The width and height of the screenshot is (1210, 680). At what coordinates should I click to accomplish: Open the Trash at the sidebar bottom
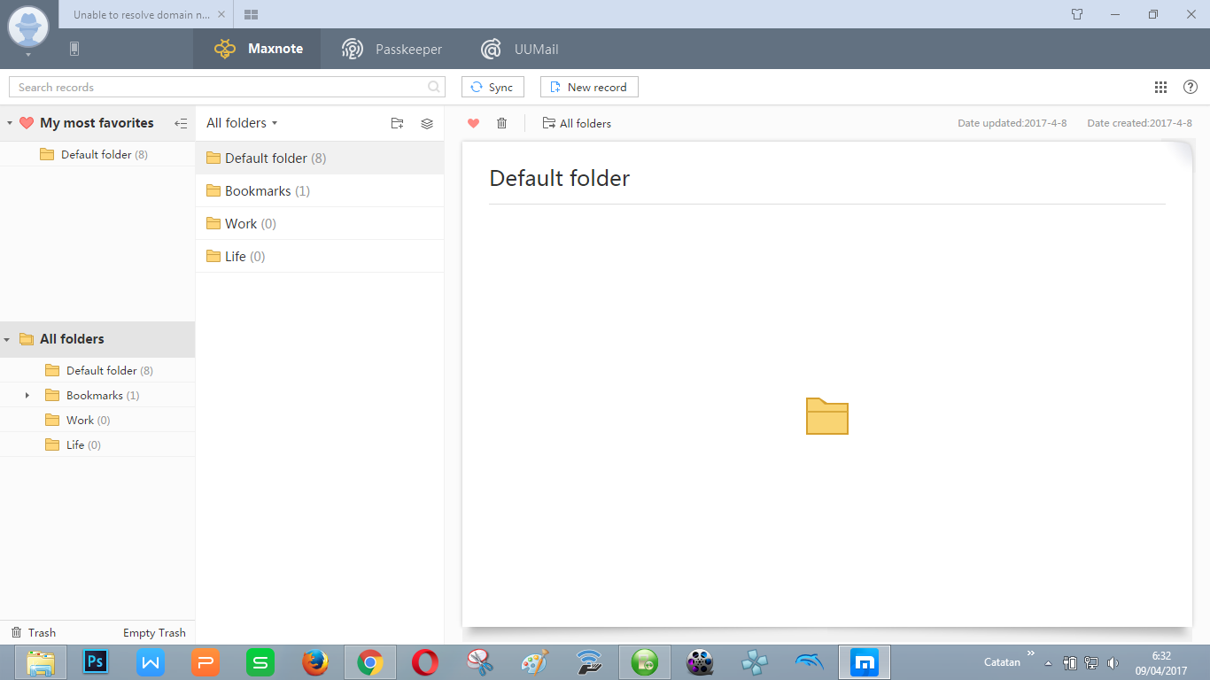34,632
